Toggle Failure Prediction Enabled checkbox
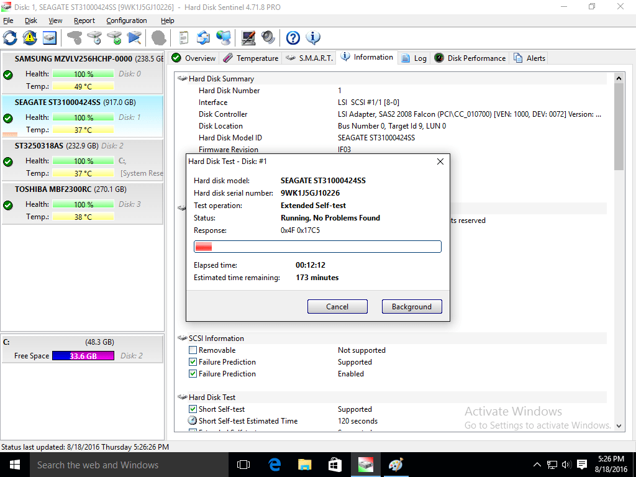 click(x=193, y=373)
